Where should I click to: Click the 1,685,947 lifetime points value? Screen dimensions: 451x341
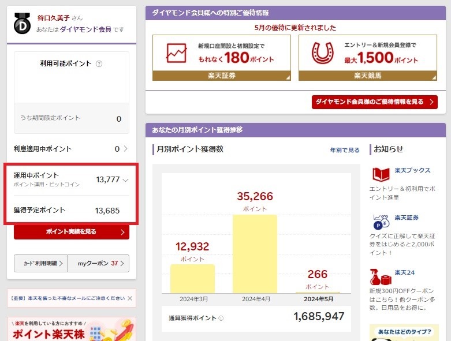point(319,316)
